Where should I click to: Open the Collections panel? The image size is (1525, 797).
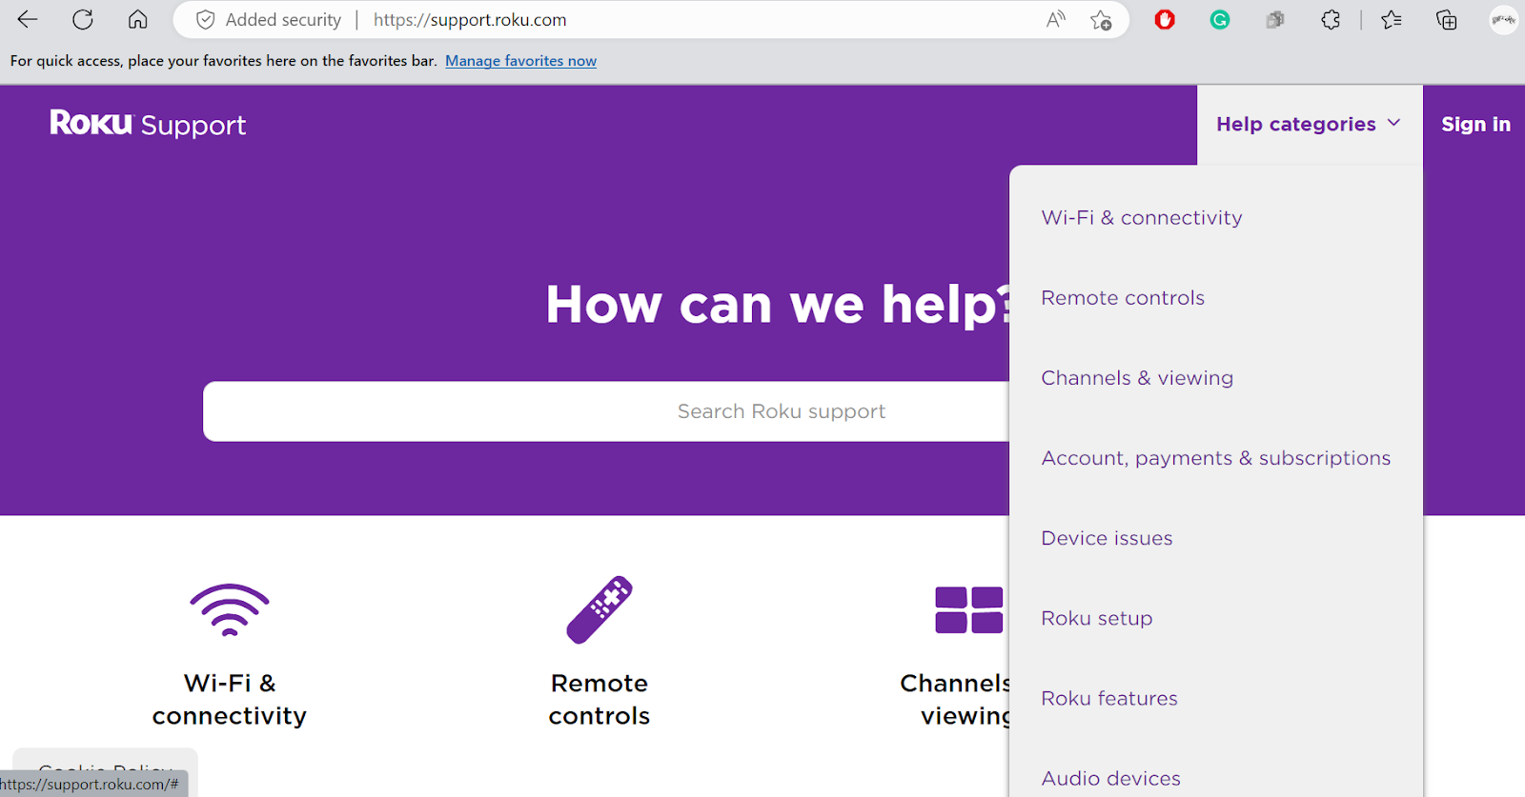pos(1447,19)
